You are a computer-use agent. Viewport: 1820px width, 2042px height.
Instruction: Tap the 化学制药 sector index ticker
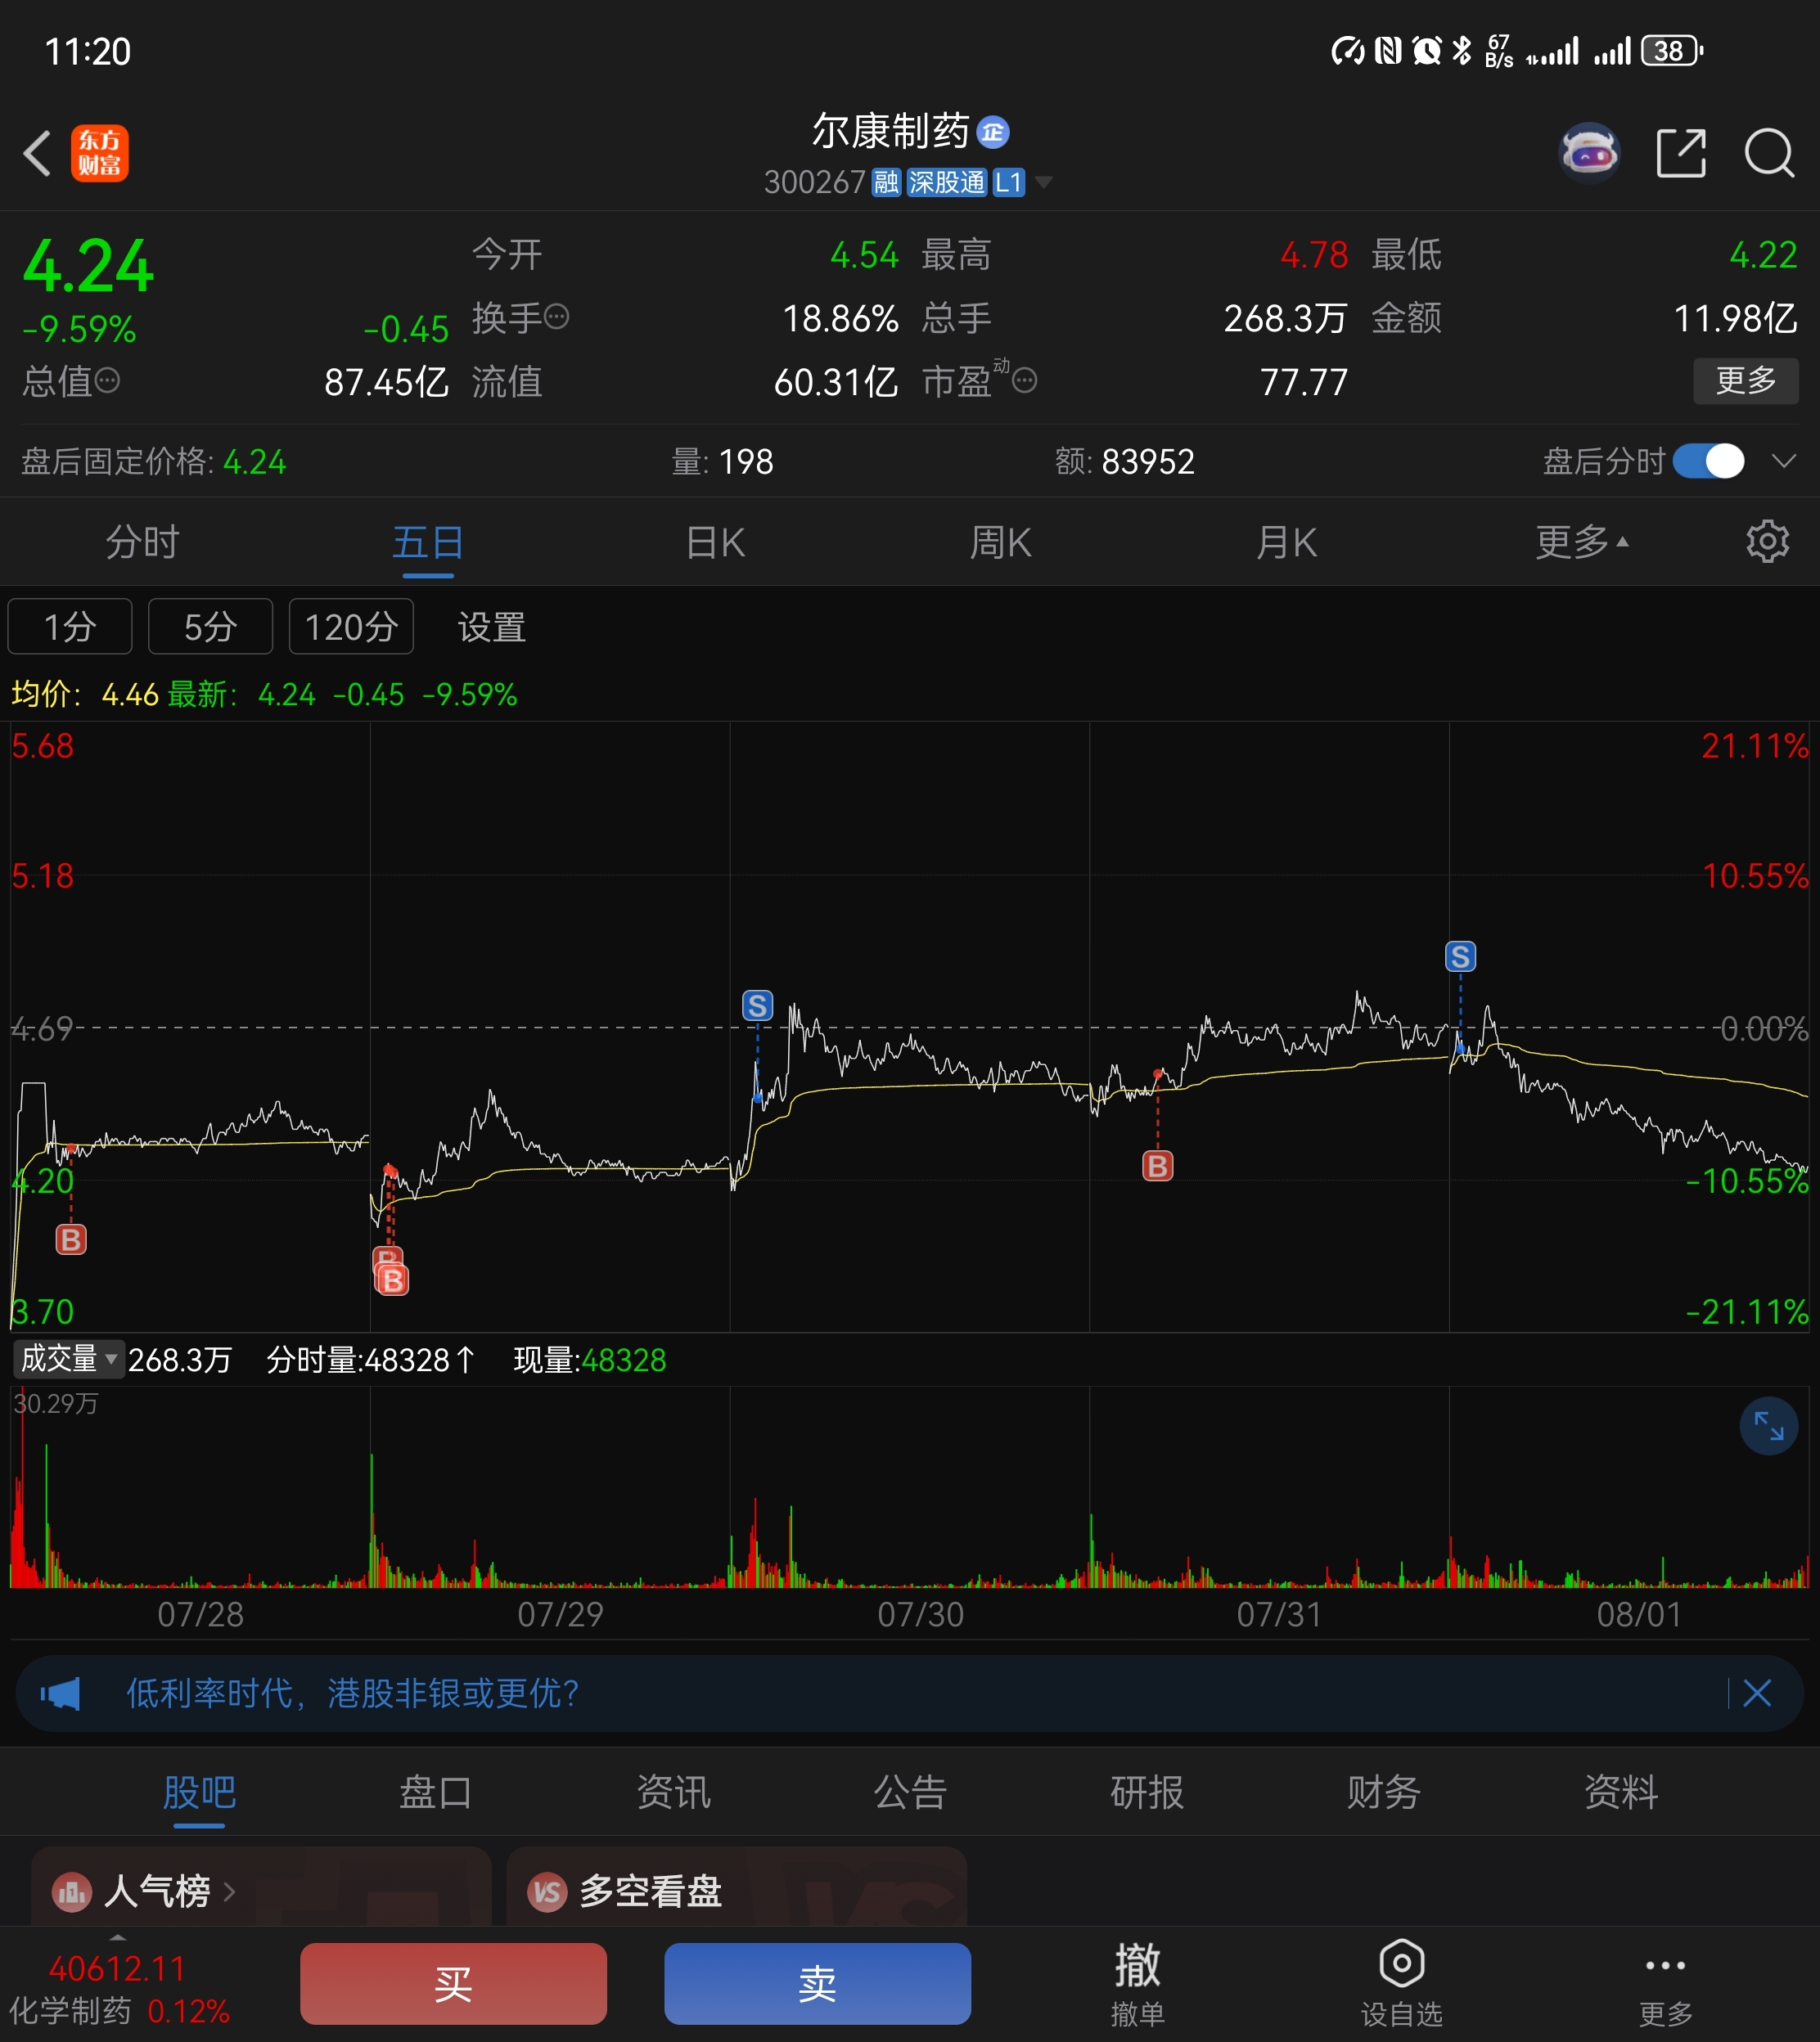(120, 1990)
